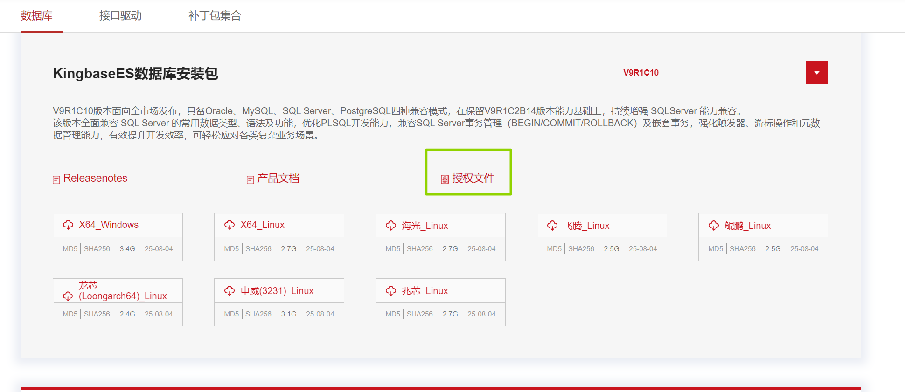Click the download cloud icon for 龙芯 Loongarch64
The width and height of the screenshot is (905, 392).
(x=68, y=296)
